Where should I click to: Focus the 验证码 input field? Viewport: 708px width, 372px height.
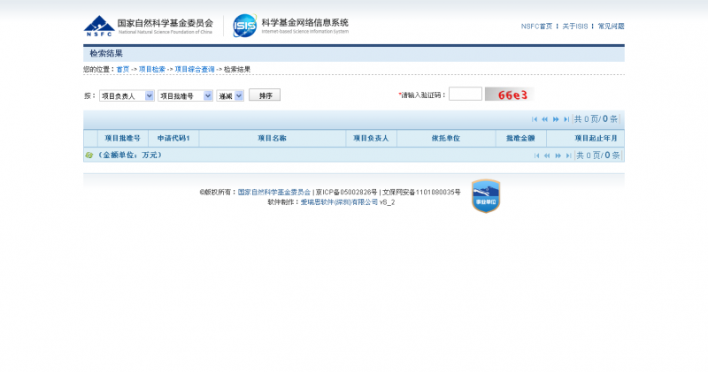point(466,94)
